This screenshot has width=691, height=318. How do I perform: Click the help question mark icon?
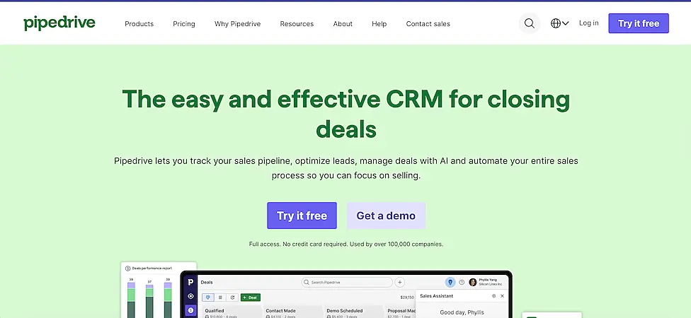click(x=462, y=283)
